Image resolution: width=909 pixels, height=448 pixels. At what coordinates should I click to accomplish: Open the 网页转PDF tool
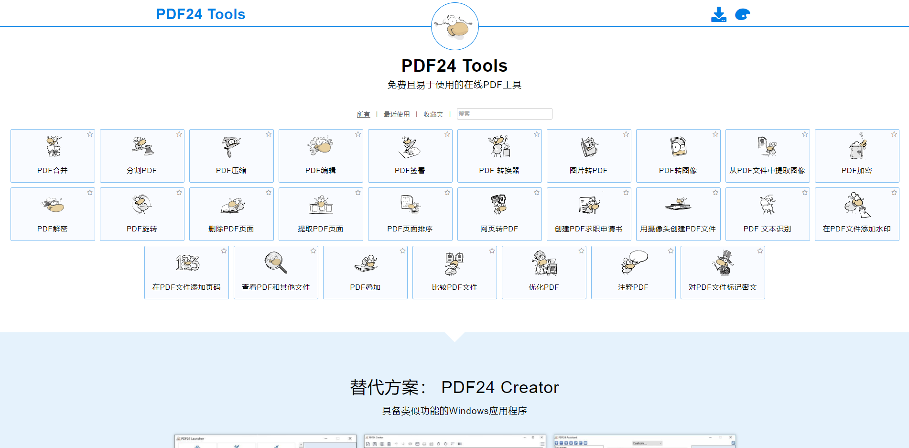(499, 214)
